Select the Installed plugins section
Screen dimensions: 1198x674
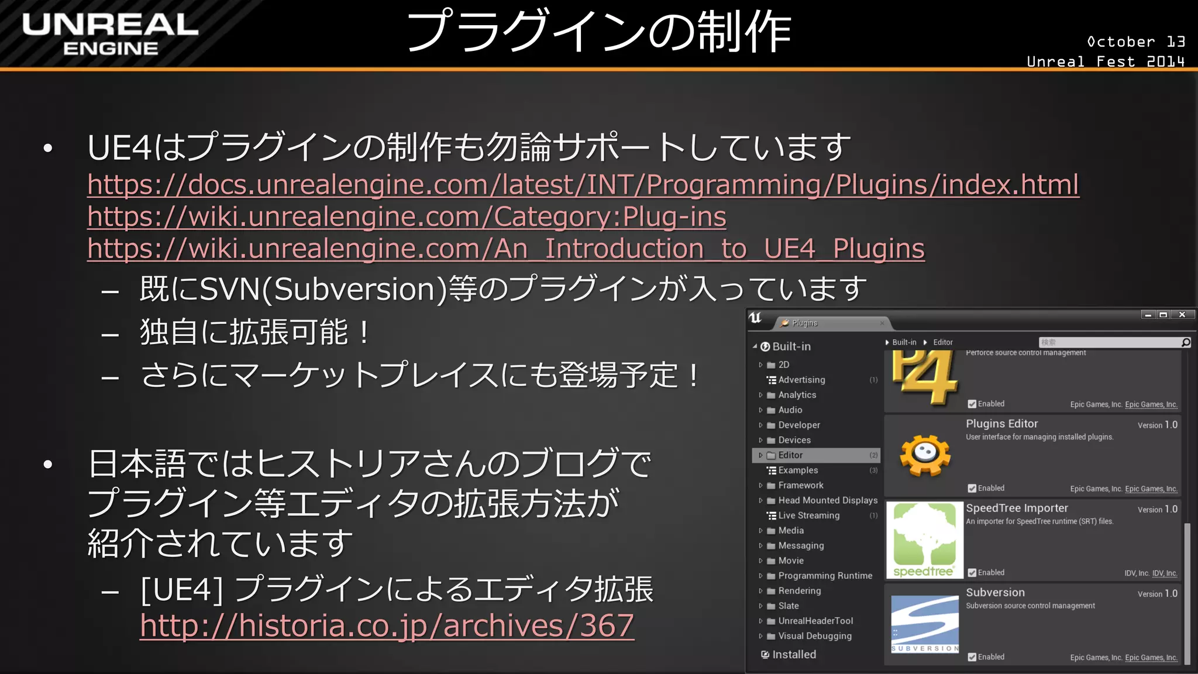(793, 655)
